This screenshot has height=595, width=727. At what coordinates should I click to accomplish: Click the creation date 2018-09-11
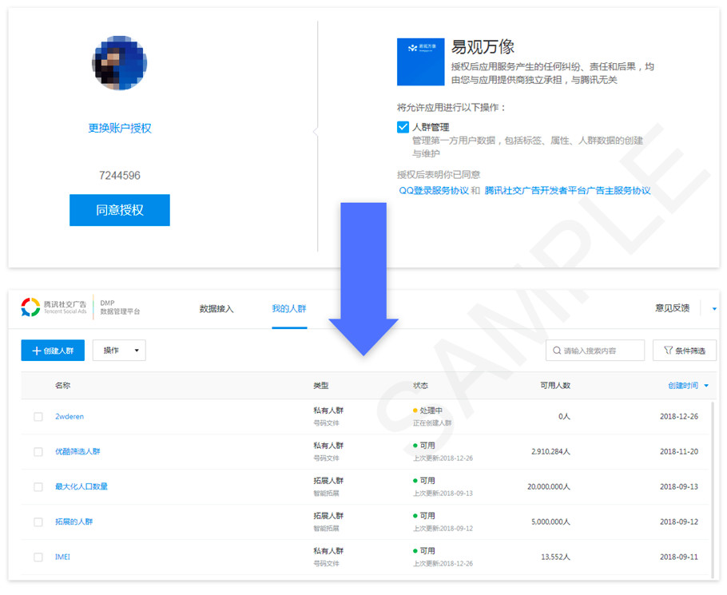[679, 557]
